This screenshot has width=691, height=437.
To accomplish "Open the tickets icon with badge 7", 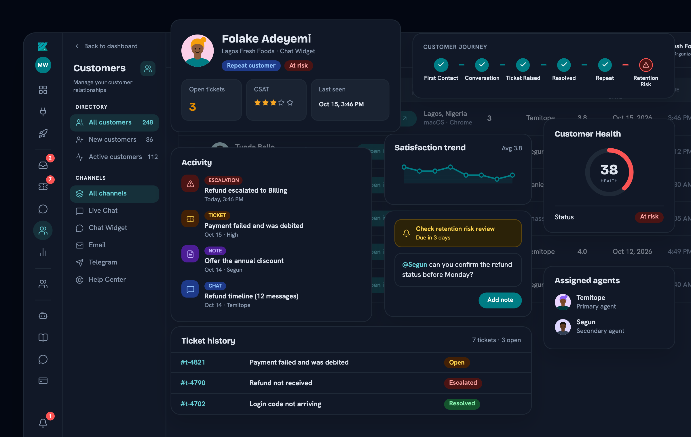I will coord(43,187).
